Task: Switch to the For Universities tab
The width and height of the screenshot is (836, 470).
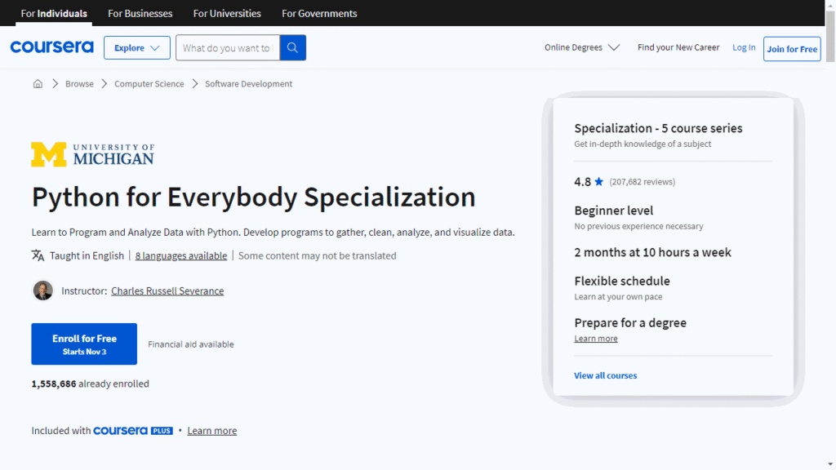Action: 227,13
